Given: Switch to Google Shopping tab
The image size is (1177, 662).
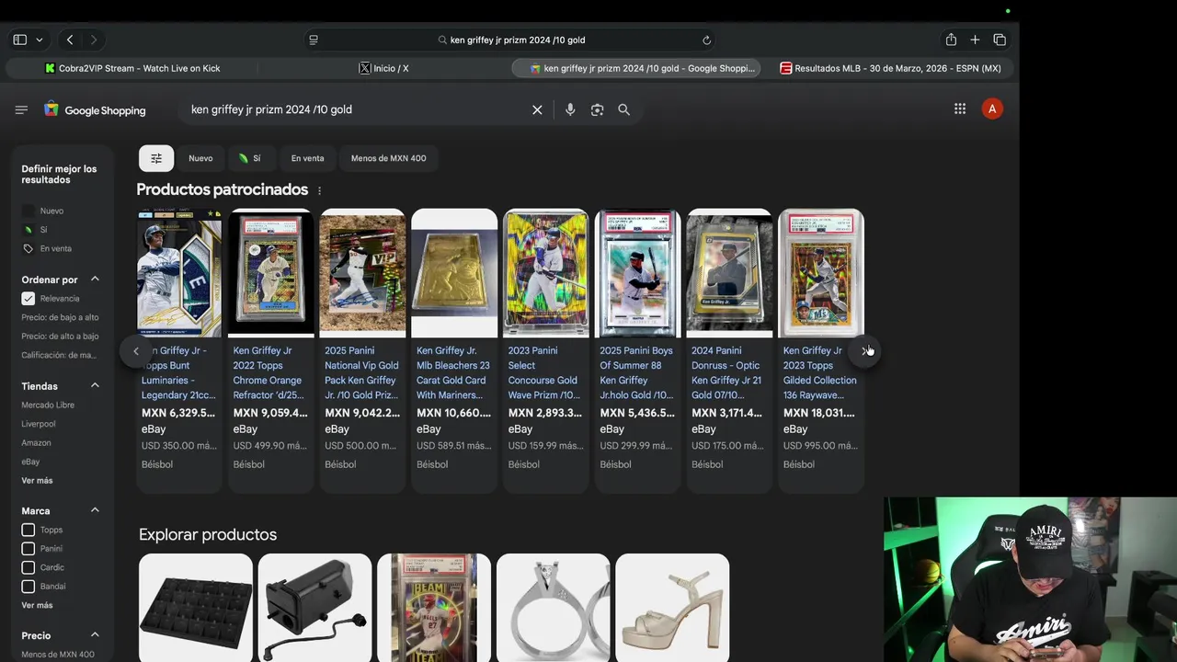Looking at the screenshot, I should pyautogui.click(x=636, y=68).
